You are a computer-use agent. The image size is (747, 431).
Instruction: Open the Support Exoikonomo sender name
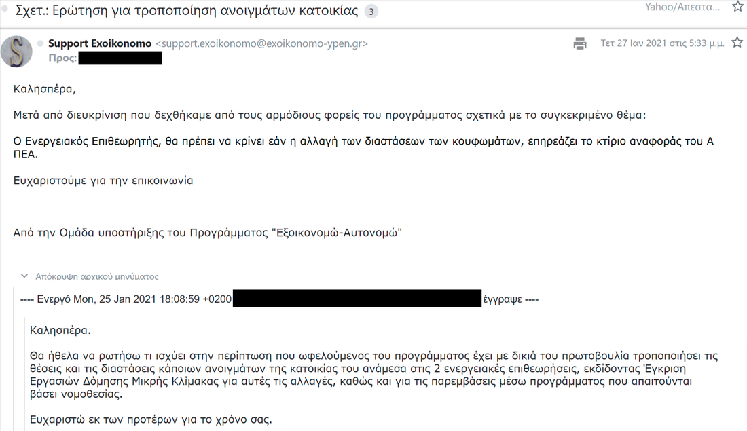pyautogui.click(x=100, y=43)
